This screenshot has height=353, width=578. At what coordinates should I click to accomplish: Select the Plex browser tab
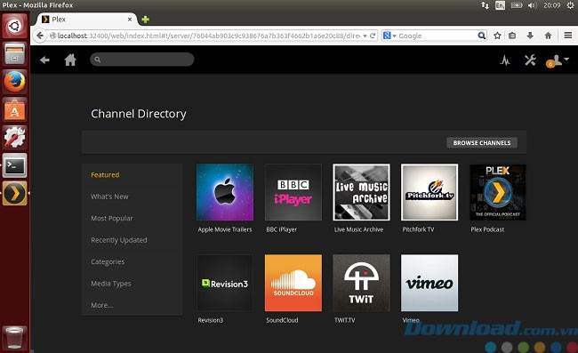[87, 20]
